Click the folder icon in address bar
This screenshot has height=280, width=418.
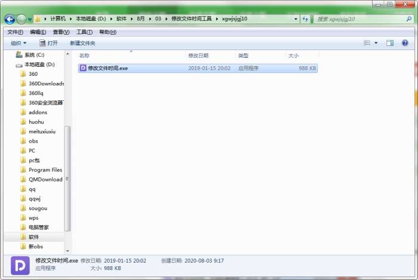pyautogui.click(x=38, y=19)
